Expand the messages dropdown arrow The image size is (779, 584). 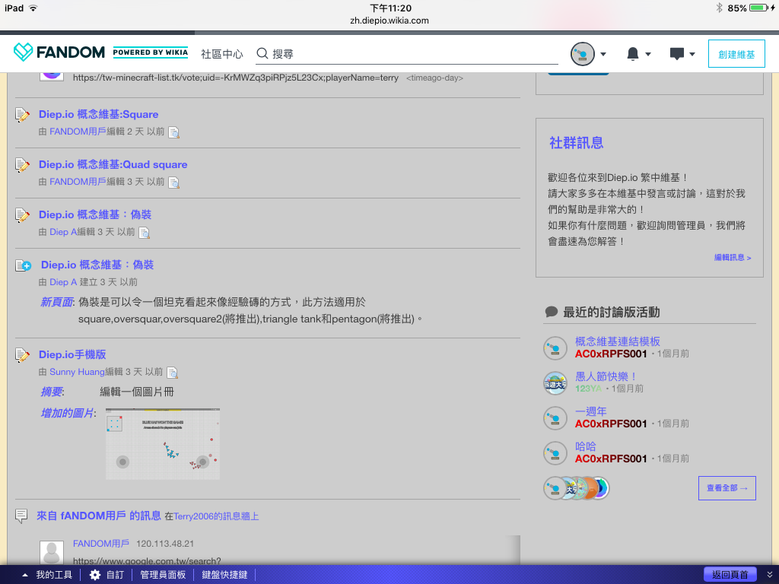click(692, 54)
